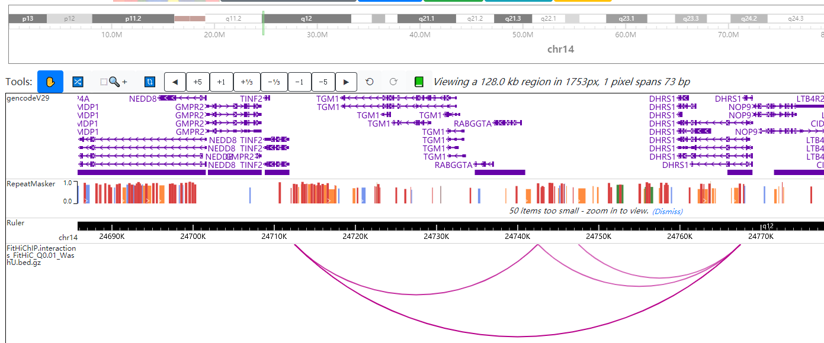Click the blue vertical arrows tool icon
This screenshot has height=343, width=824.
point(150,82)
